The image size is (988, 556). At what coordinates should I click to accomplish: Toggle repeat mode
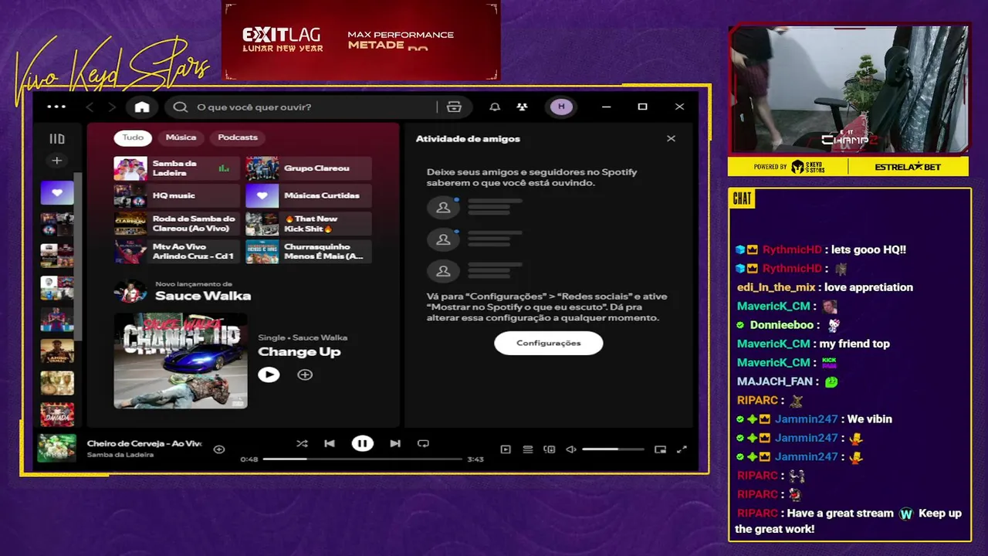pos(423,443)
